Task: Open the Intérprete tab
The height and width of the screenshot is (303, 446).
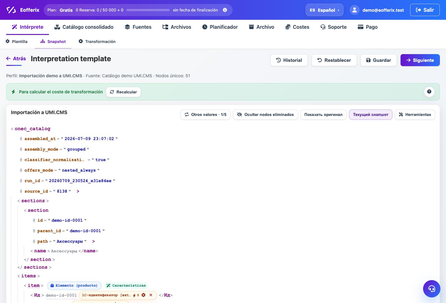Action: (28, 27)
